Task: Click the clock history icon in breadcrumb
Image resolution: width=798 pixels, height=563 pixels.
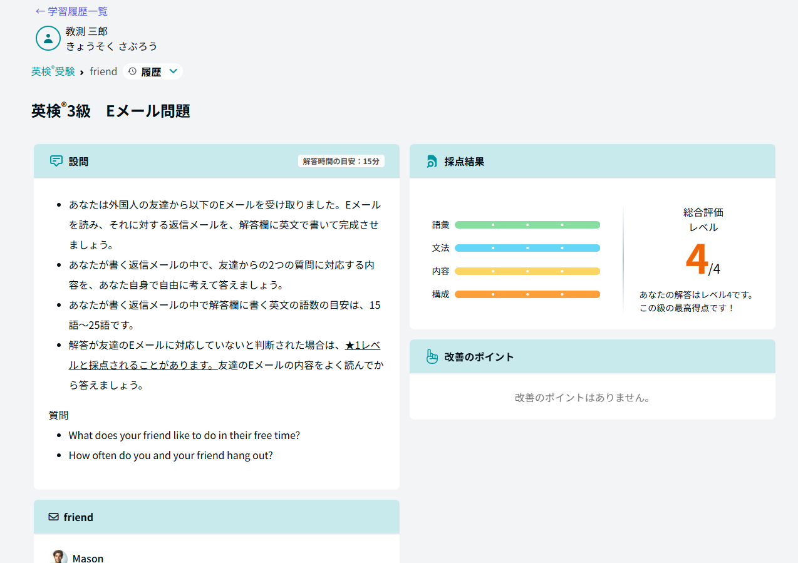Action: [x=132, y=71]
